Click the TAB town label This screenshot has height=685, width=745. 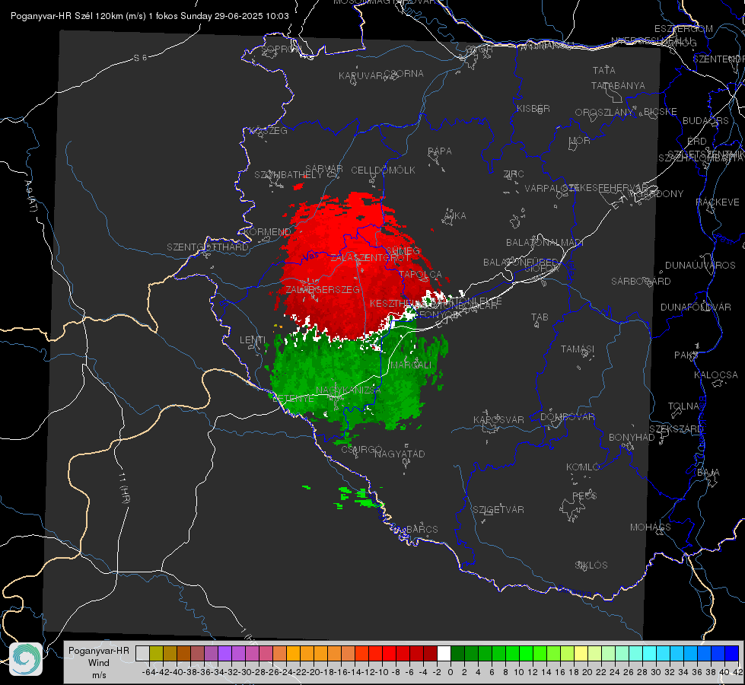point(540,317)
